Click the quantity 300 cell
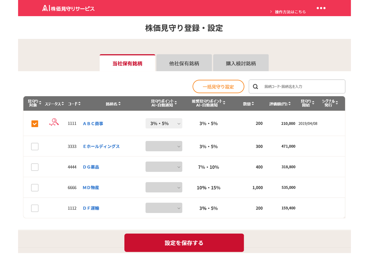Image resolution: width=369 pixels, height=270 pixels. pos(259,146)
